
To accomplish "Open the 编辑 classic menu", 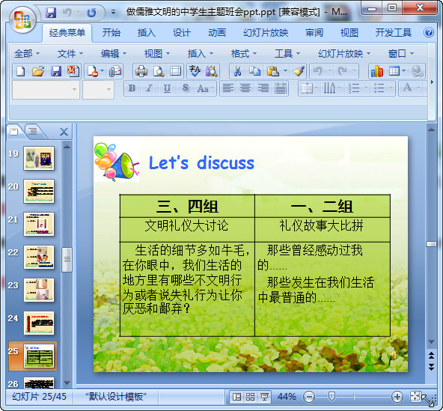I will tap(114, 53).
